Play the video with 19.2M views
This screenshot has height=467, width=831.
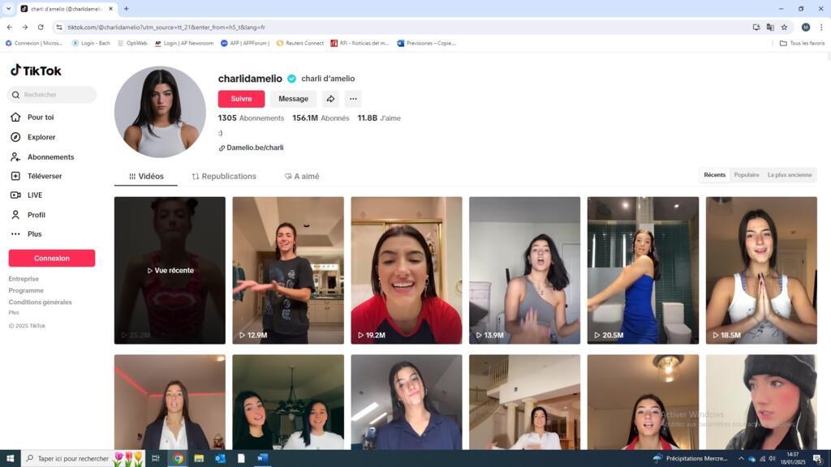click(x=406, y=269)
